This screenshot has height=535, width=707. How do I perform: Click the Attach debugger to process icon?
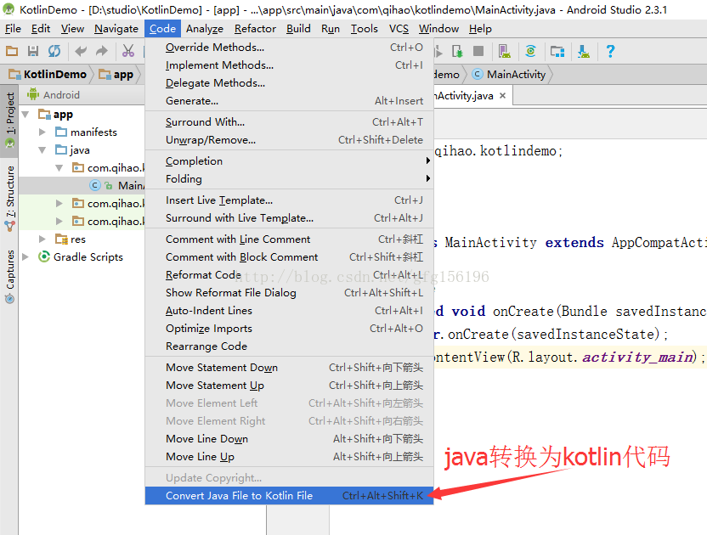(x=457, y=52)
